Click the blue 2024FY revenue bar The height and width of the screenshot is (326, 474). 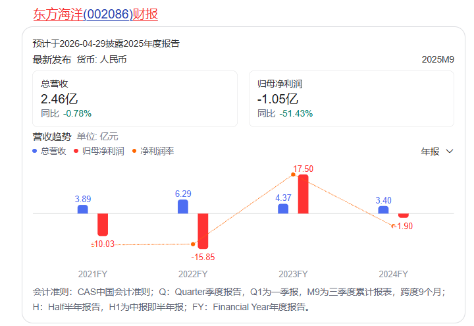[383, 210]
